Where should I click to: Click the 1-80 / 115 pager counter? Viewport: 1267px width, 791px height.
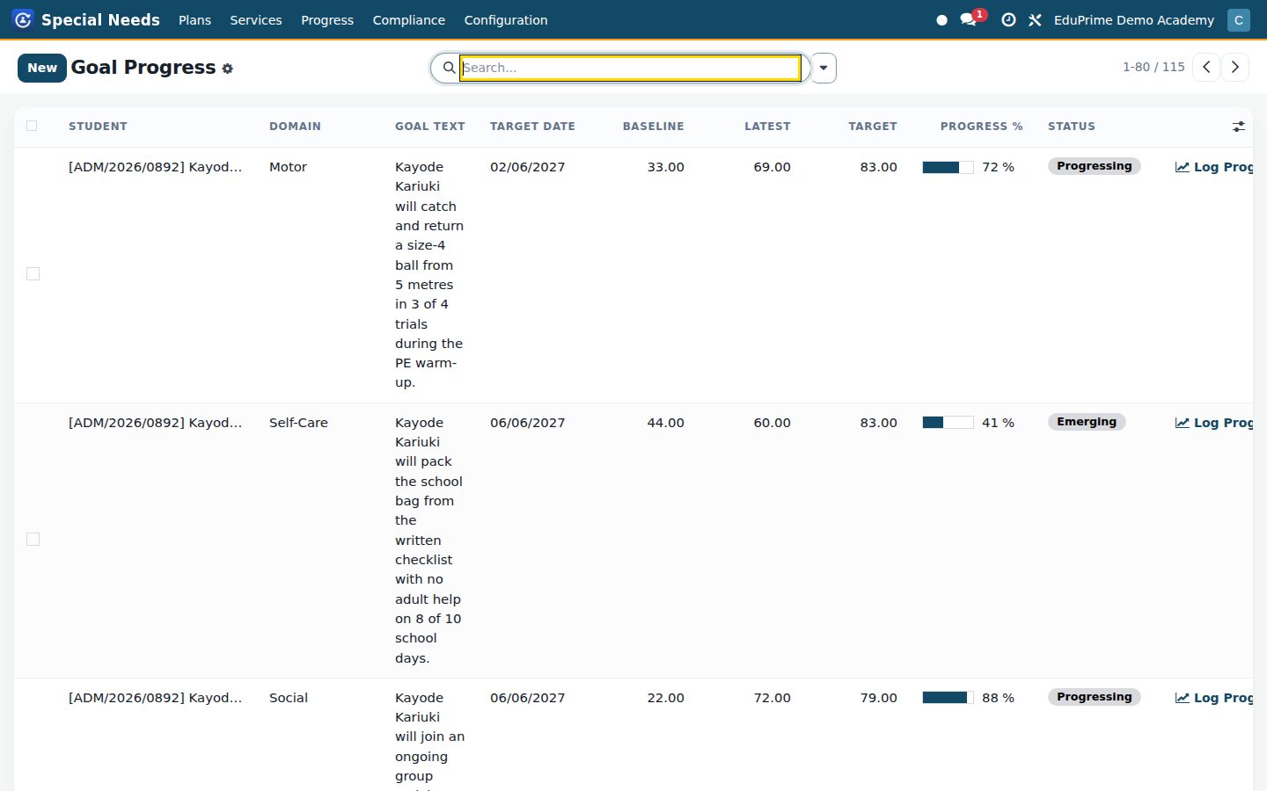[x=1153, y=67]
